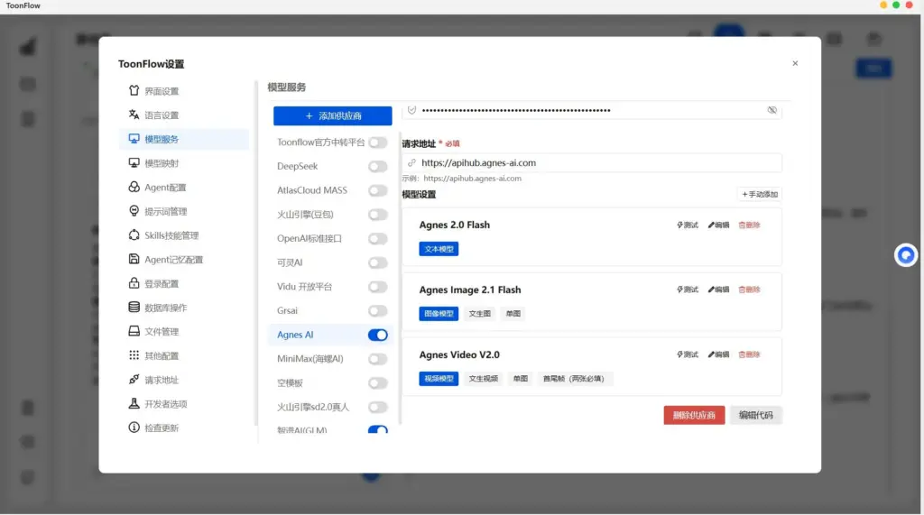Screen dimensions: 924x515
Task: Turn on the 火山引擎(豆包) switch
Action: 378,215
